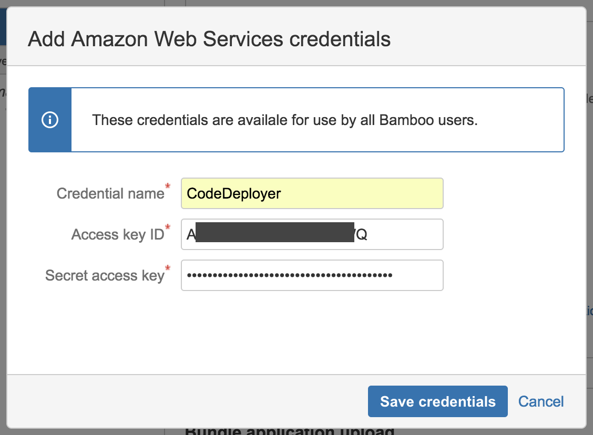Click the partially visible link on the right edge
Viewport: 593px width, 435px height.
(x=589, y=311)
